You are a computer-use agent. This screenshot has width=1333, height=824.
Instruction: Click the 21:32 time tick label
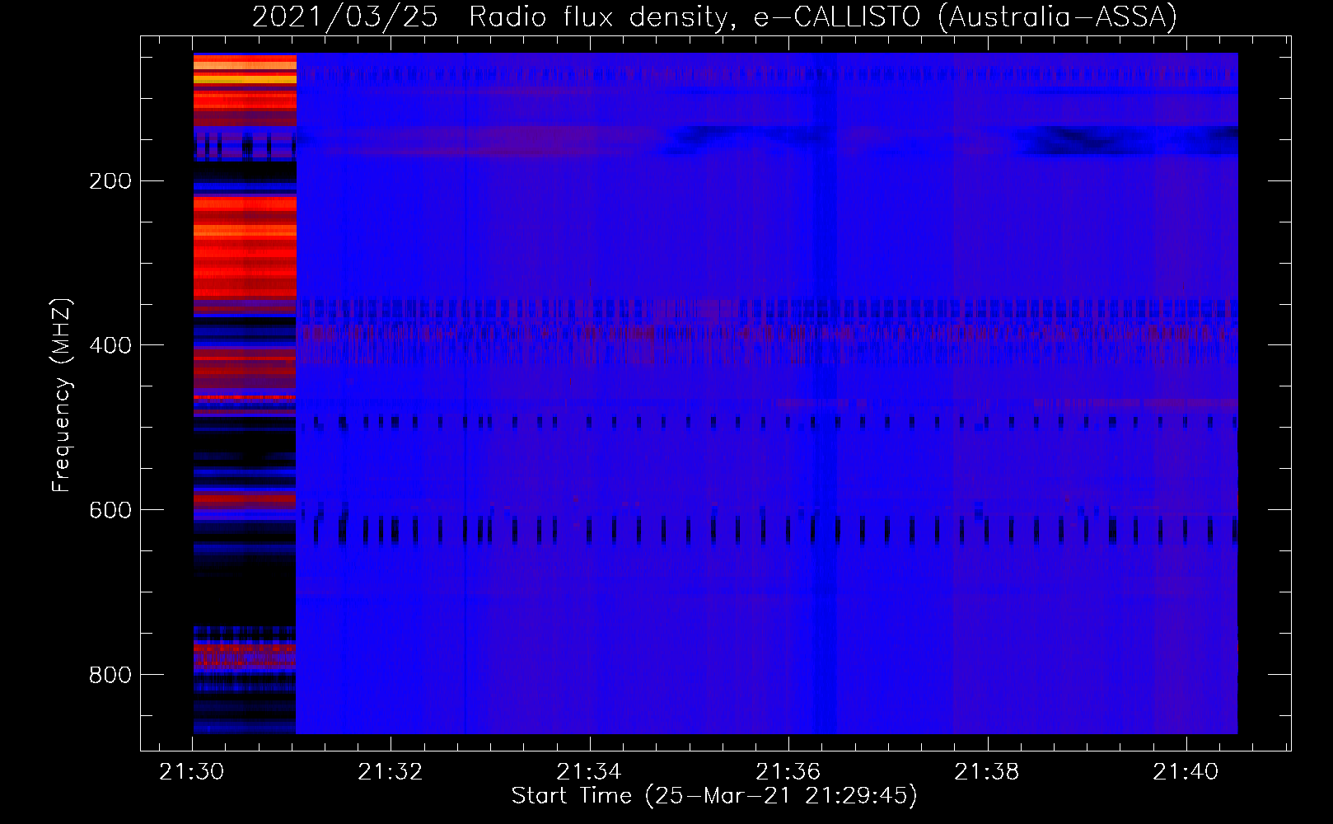tap(391, 772)
